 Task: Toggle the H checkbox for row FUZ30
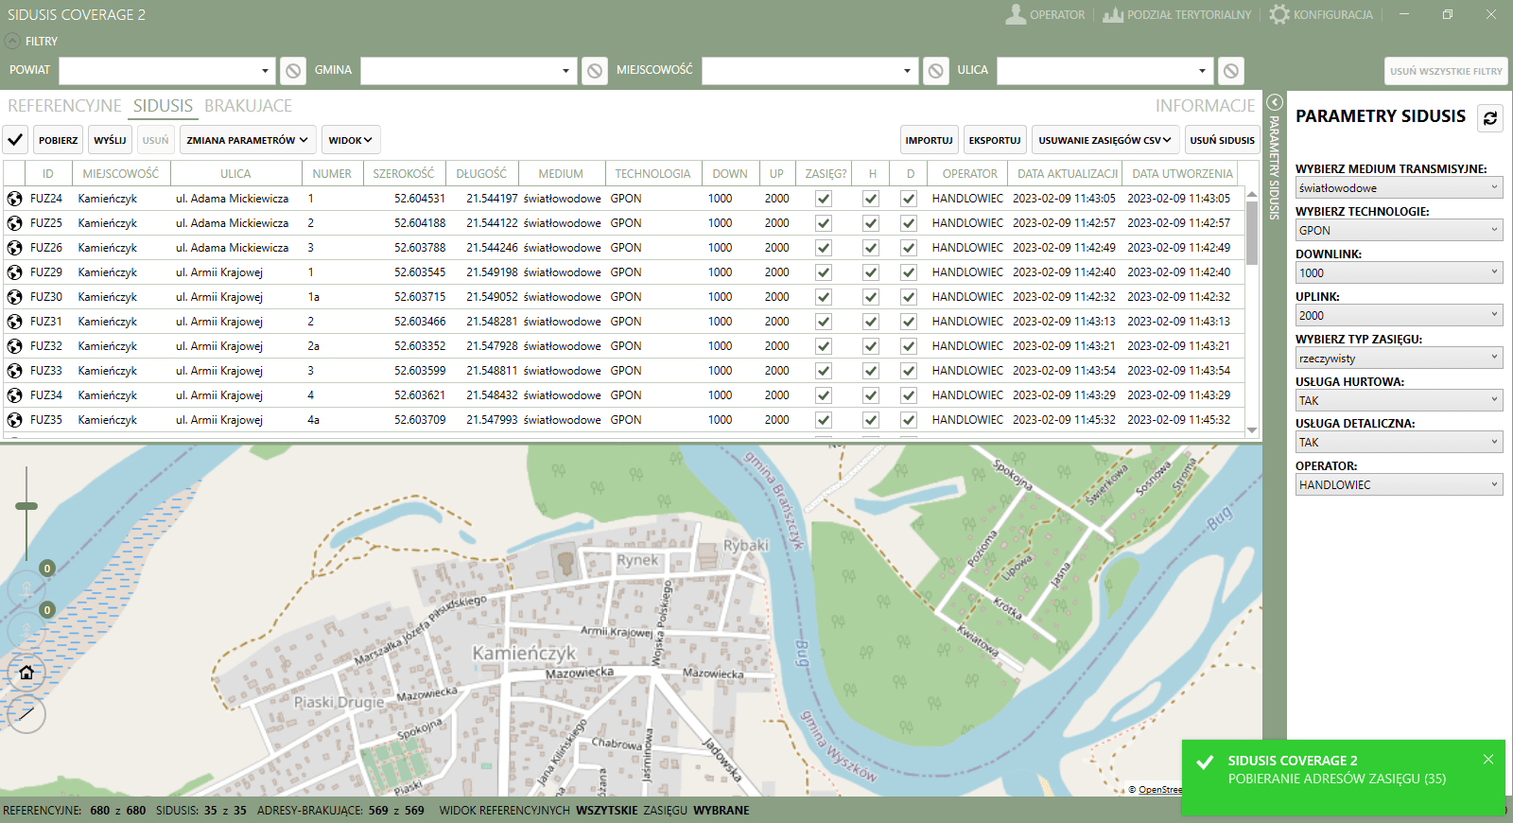(871, 297)
